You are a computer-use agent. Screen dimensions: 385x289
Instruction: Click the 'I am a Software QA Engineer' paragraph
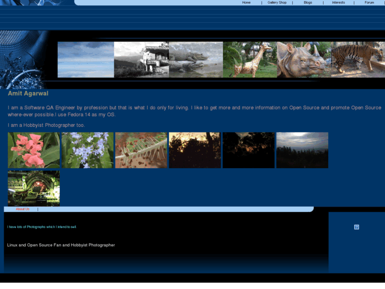[194, 111]
